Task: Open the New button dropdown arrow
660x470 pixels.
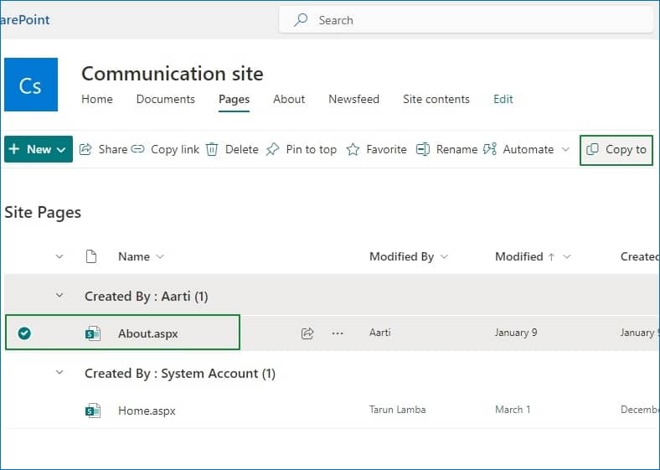Action: click(61, 150)
